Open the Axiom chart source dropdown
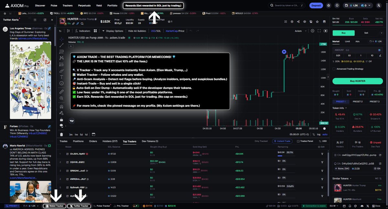 pyautogui.click(x=300, y=31)
